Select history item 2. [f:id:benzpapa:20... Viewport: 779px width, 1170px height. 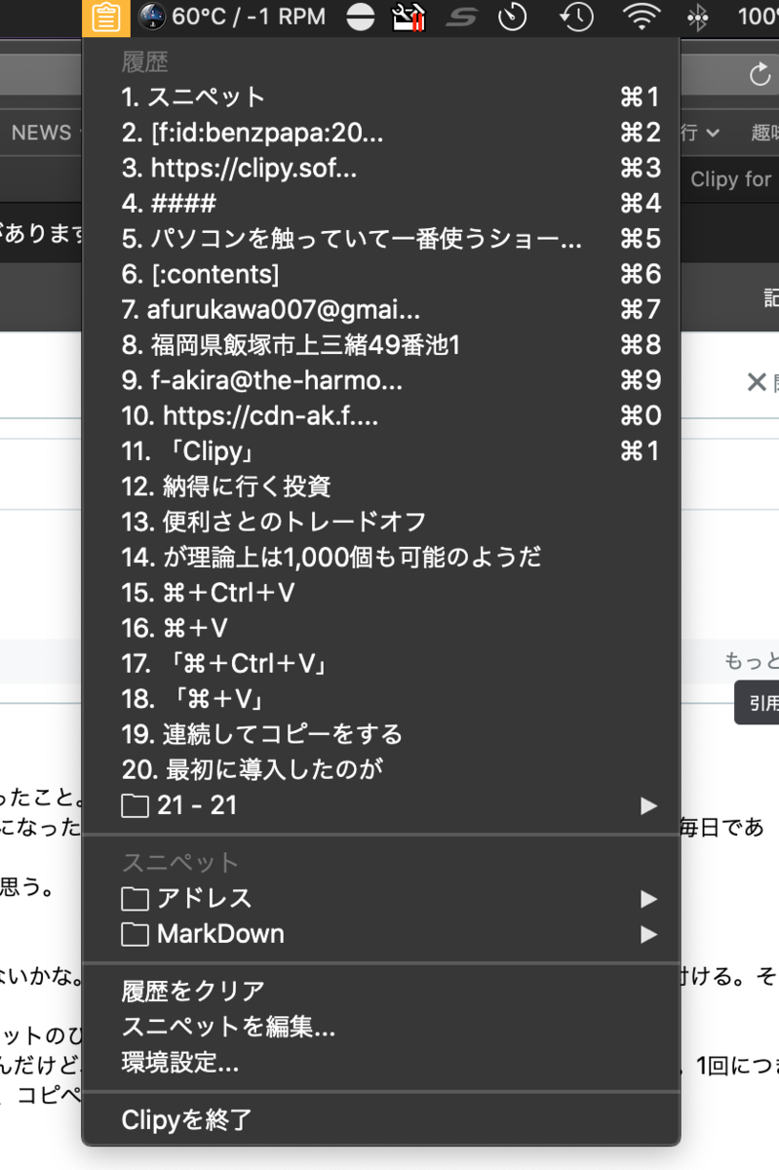pyautogui.click(x=381, y=133)
